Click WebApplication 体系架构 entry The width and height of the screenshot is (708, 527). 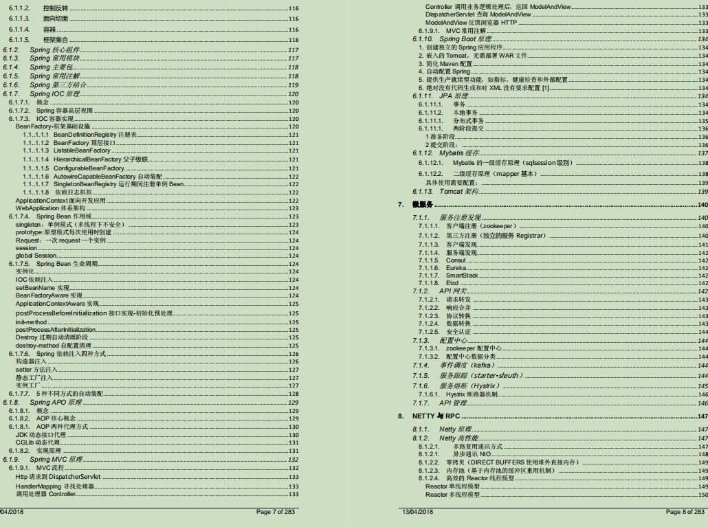pos(157,208)
